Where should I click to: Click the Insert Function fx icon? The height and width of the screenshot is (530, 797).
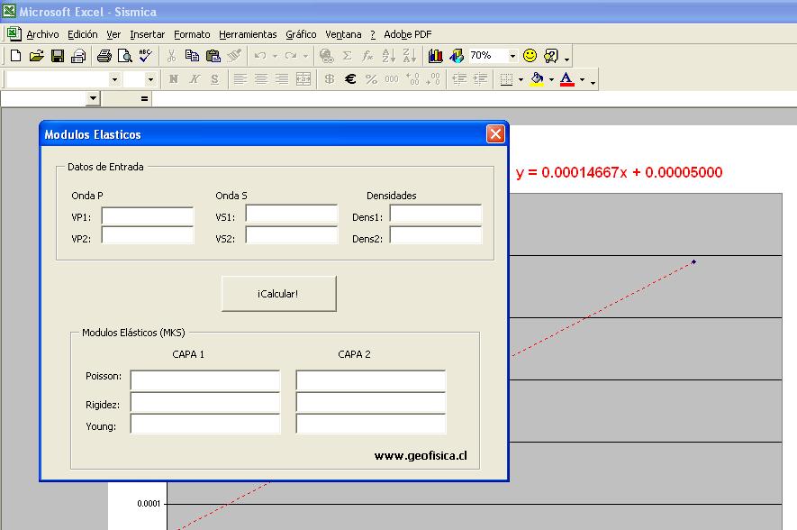[368, 56]
